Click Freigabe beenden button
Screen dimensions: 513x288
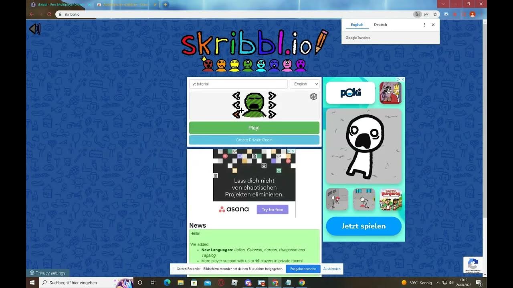point(303,269)
